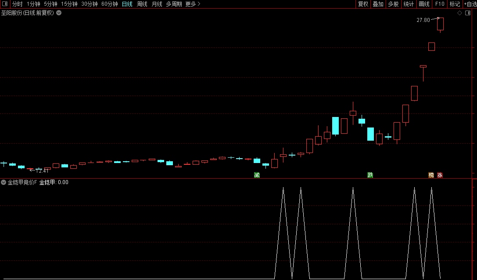Viewport: 477px width, 280px height.
Task: Activate the 画线 drawing tool
Action: pos(424,4)
